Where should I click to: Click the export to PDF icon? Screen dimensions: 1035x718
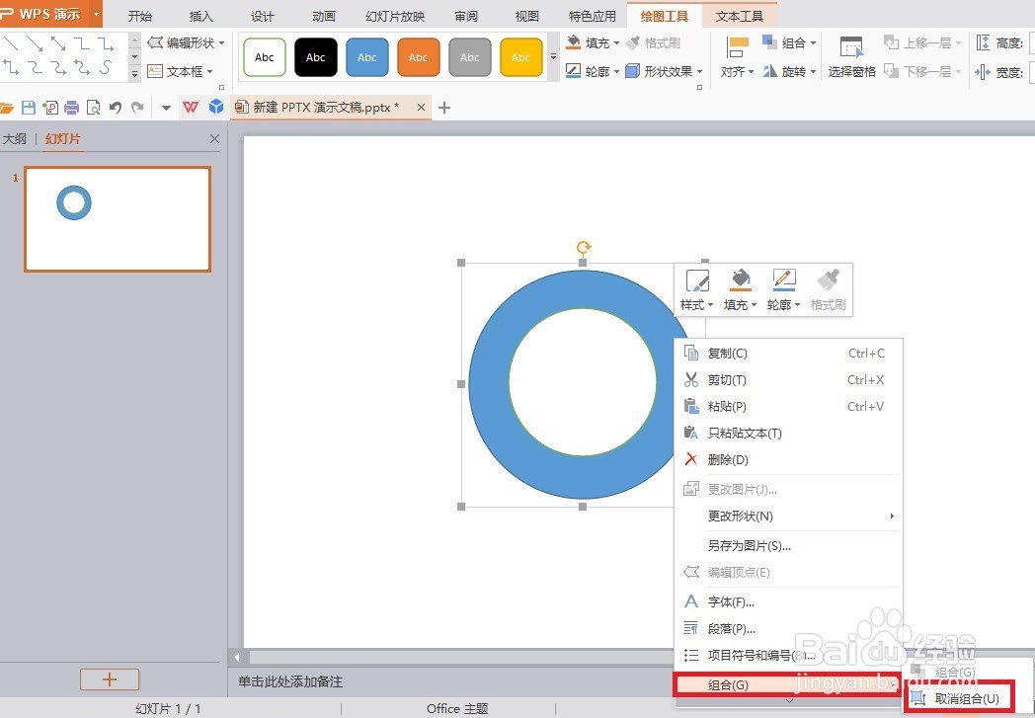[x=50, y=108]
